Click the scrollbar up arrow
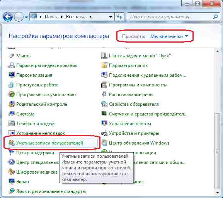 click(217, 51)
